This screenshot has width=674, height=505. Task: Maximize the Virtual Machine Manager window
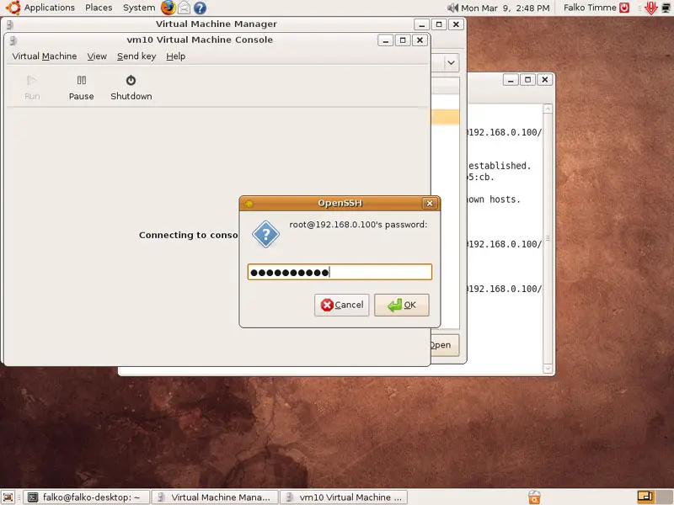tap(439, 24)
